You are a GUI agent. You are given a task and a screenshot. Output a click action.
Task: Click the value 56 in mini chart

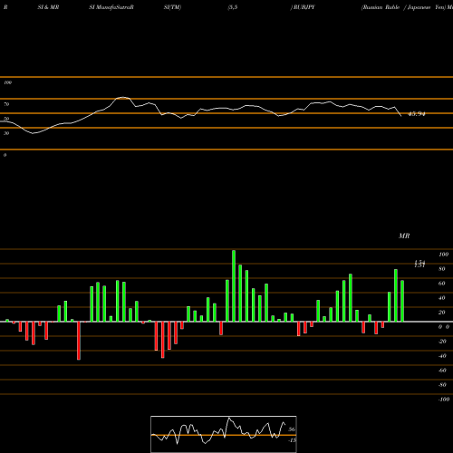pos(292,429)
